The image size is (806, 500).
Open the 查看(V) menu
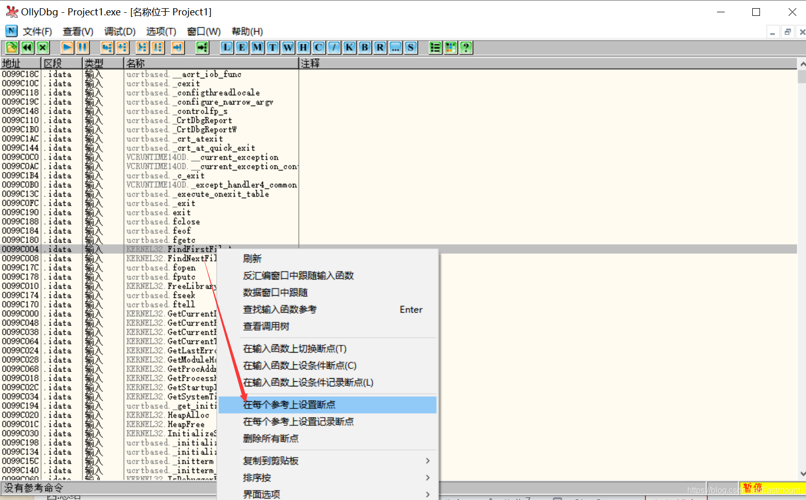pyautogui.click(x=78, y=32)
